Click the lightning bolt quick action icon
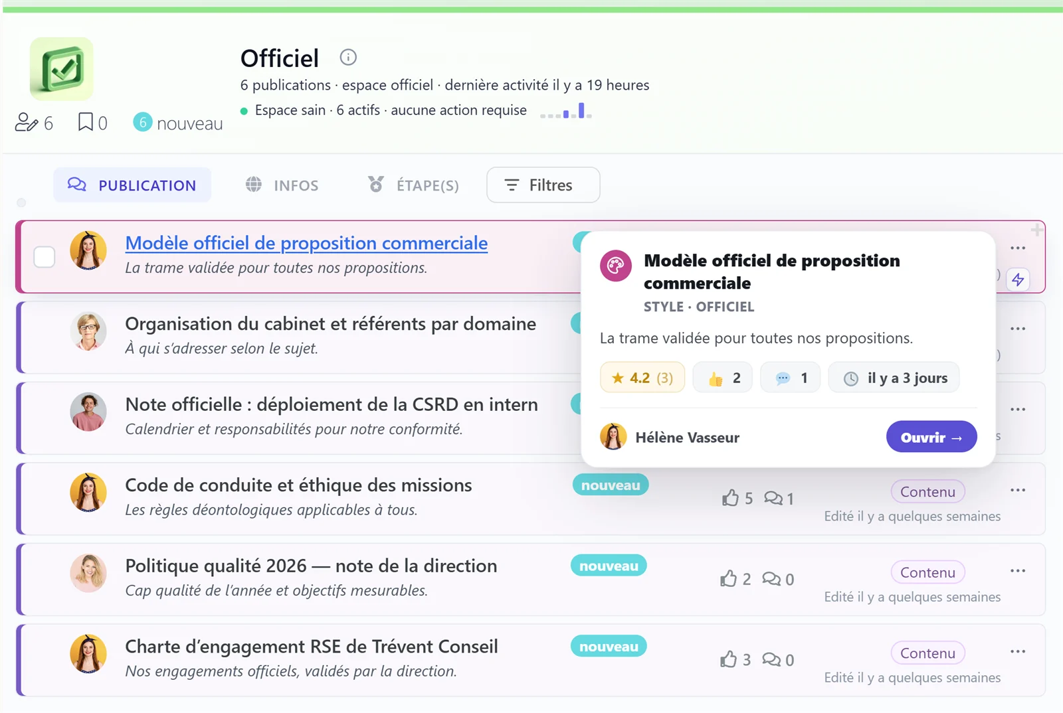Image resolution: width=1063 pixels, height=713 pixels. (x=1018, y=279)
